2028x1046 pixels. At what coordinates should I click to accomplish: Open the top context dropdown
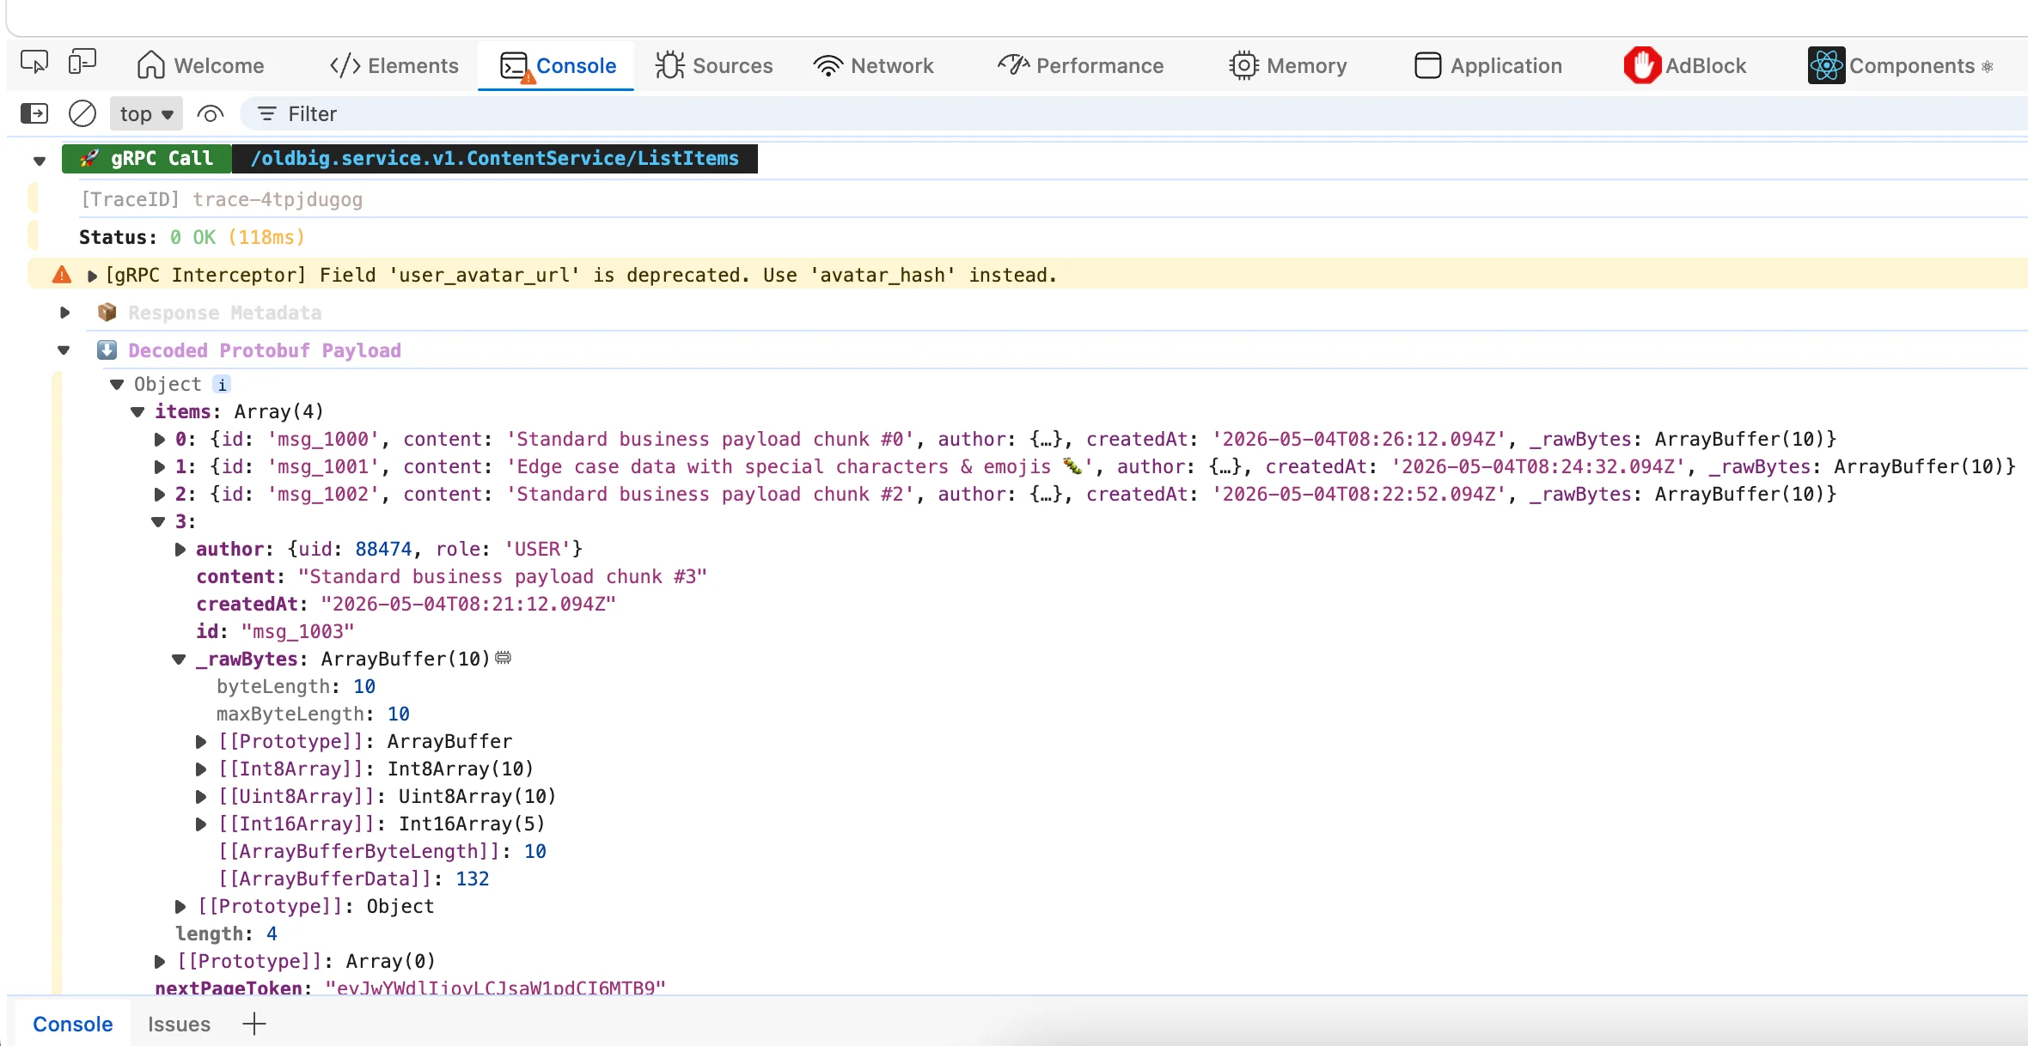pyautogui.click(x=146, y=113)
